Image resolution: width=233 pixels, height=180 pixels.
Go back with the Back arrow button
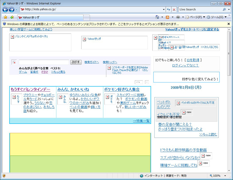click(x=5, y=10)
